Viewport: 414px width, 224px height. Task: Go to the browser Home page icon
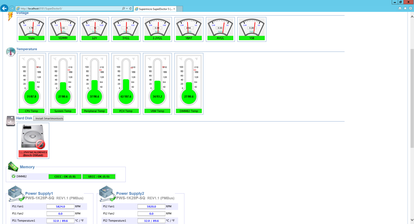[400, 8]
